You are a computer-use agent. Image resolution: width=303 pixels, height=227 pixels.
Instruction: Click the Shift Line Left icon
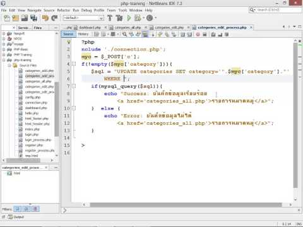[183, 34]
